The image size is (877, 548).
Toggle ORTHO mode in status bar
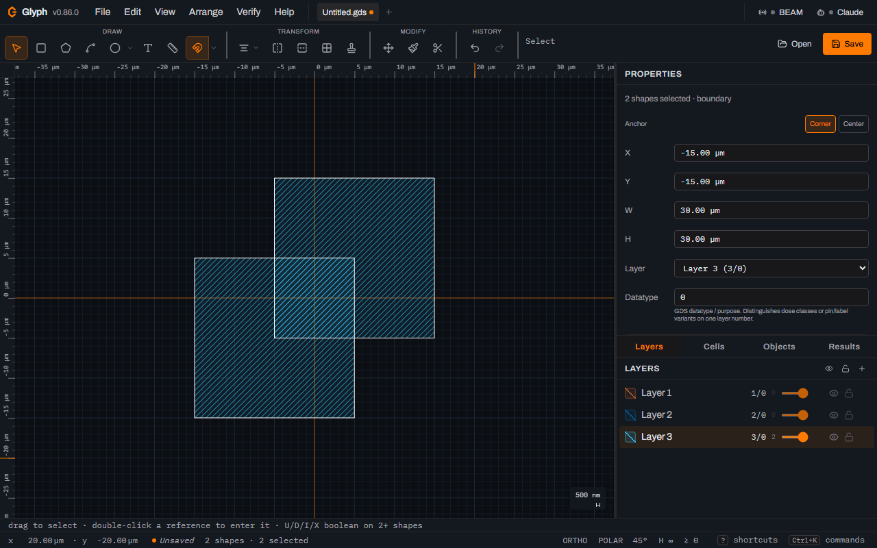tap(575, 540)
